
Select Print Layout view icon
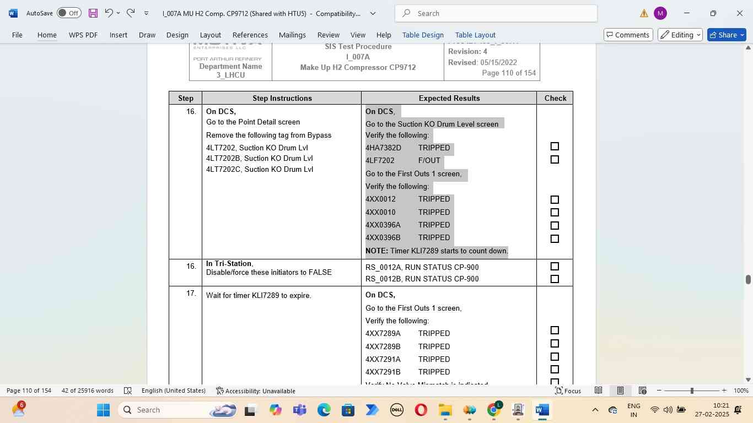(x=620, y=391)
